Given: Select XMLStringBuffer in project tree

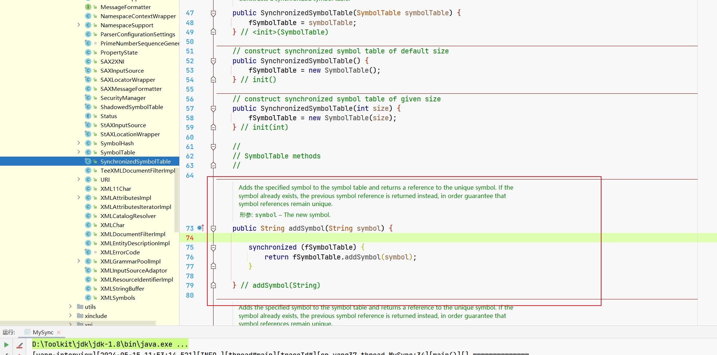Looking at the screenshot, I should point(122,289).
